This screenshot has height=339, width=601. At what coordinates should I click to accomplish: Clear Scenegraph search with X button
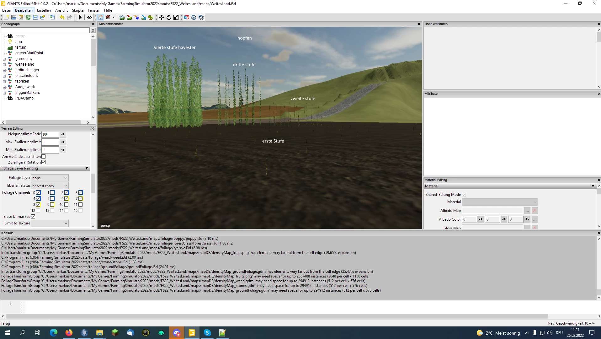click(x=93, y=30)
